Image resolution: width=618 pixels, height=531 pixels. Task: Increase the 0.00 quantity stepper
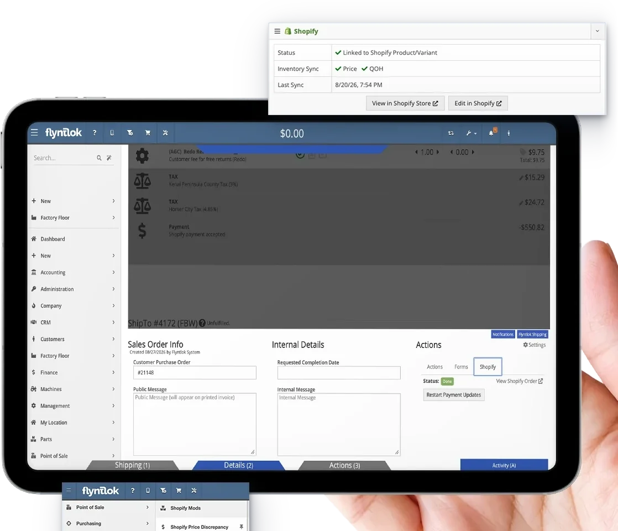click(x=473, y=152)
